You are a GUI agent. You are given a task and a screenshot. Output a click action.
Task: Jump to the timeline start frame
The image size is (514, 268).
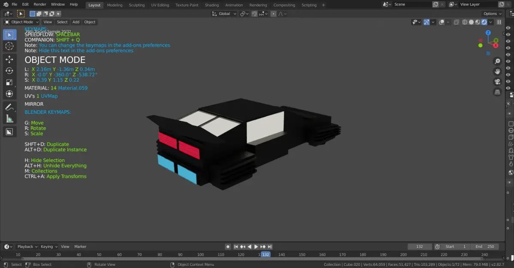click(x=236, y=247)
